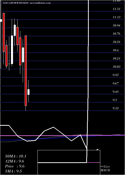Click the 11.13 price axis label

tap(116, 17)
